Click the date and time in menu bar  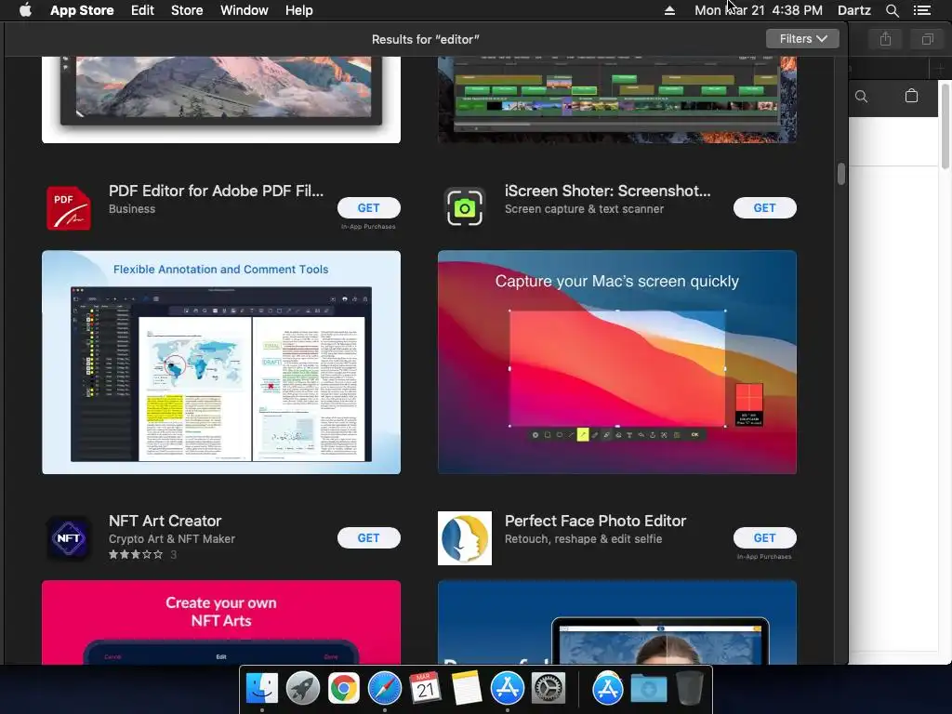point(759,10)
